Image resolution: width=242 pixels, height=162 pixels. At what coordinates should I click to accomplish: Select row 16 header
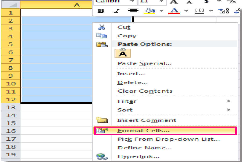pyautogui.click(x=11, y=131)
